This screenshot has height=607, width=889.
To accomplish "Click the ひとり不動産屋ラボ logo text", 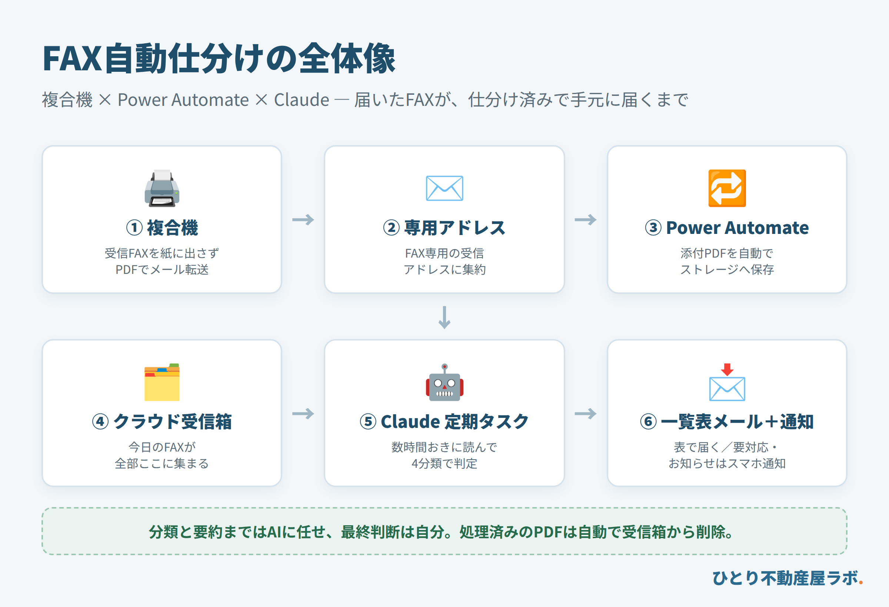I will click(x=787, y=577).
